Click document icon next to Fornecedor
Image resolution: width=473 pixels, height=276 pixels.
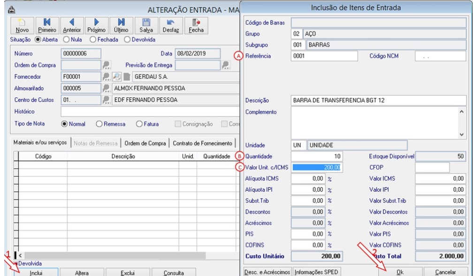pos(127,76)
